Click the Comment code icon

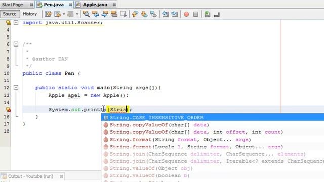point(207,14)
